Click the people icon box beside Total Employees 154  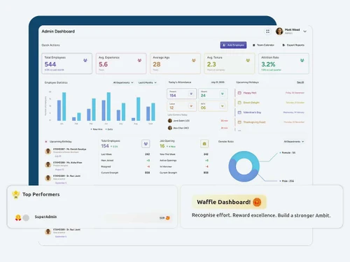[x=146, y=144]
